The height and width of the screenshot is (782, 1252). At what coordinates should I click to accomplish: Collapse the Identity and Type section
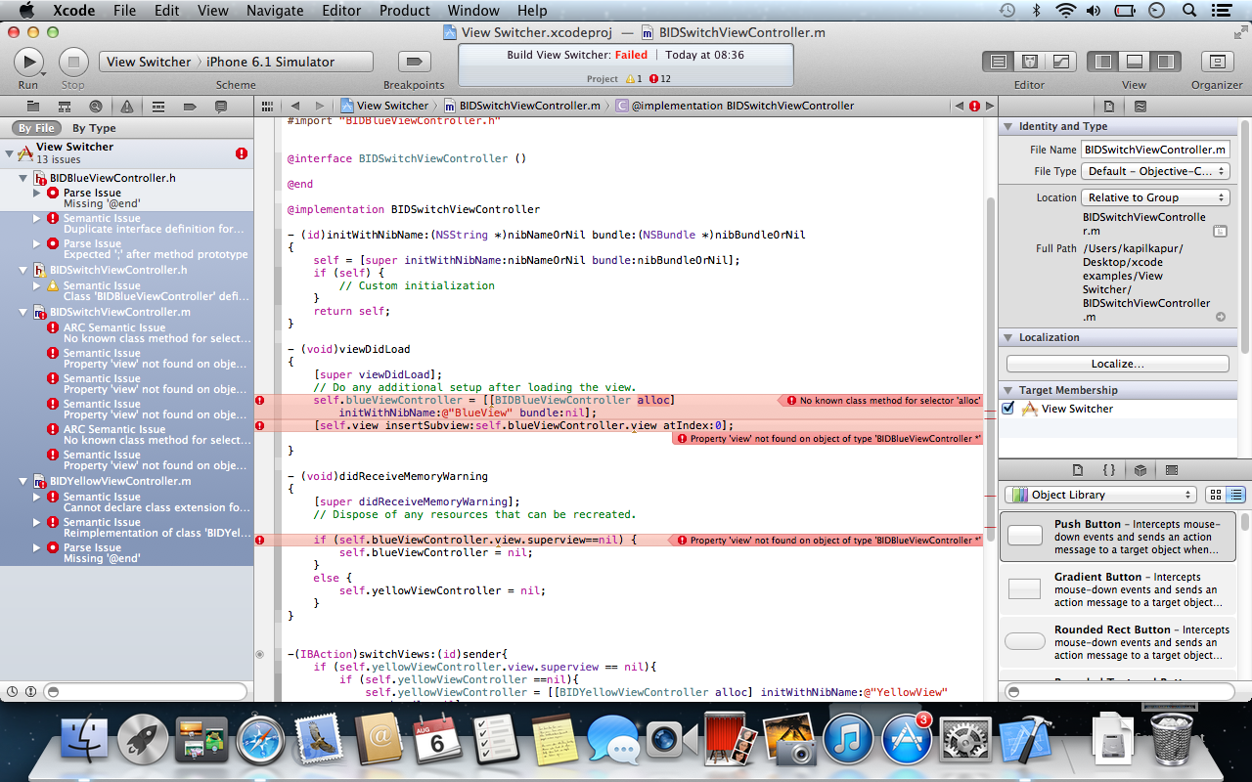point(1008,126)
